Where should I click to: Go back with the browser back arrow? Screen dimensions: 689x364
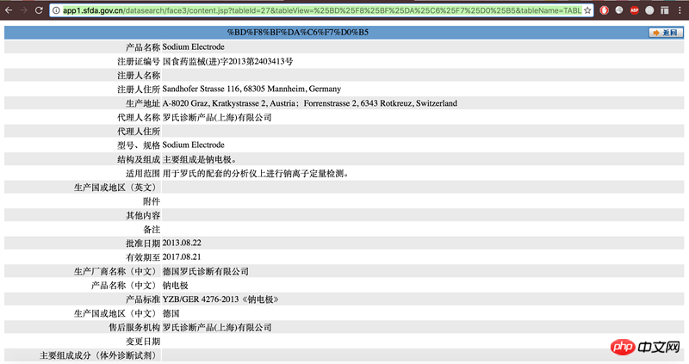pos(9,10)
